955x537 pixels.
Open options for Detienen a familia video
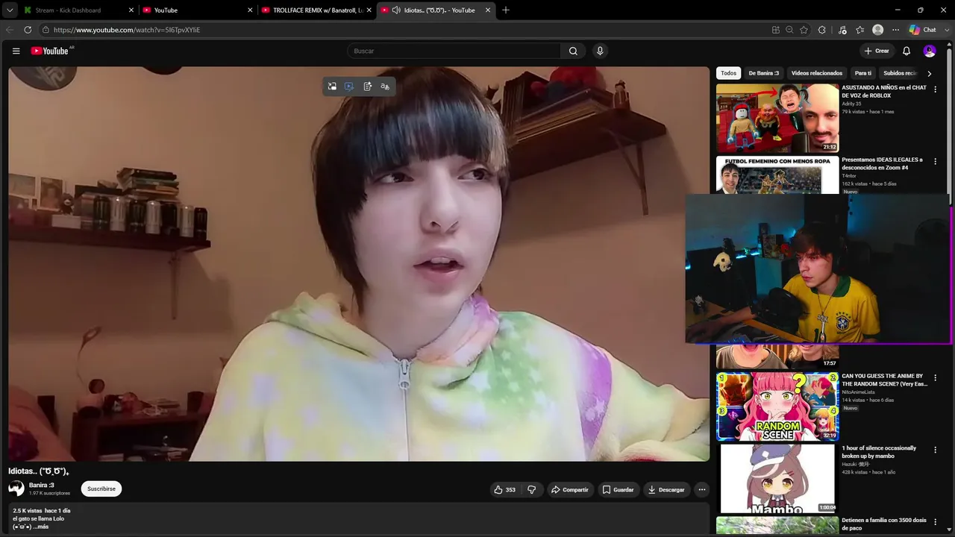pos(936,522)
